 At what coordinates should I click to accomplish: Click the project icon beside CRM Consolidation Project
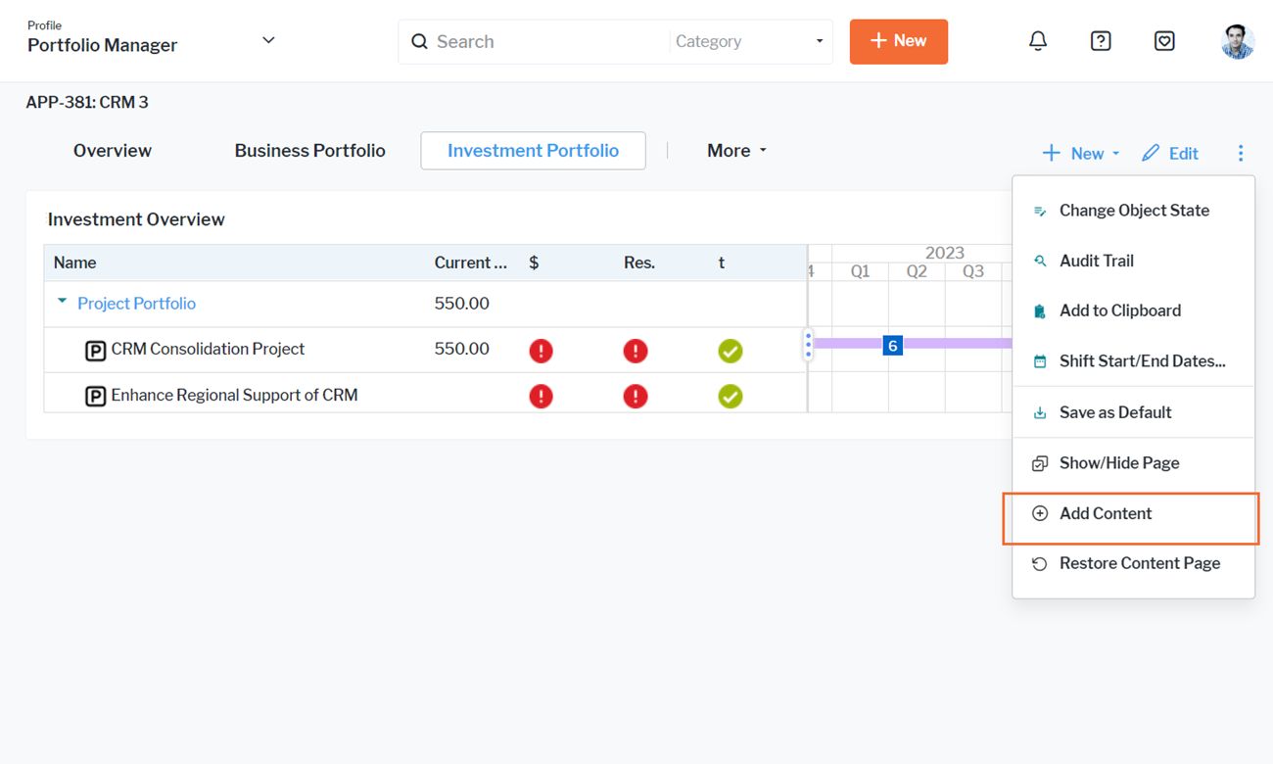pos(95,351)
